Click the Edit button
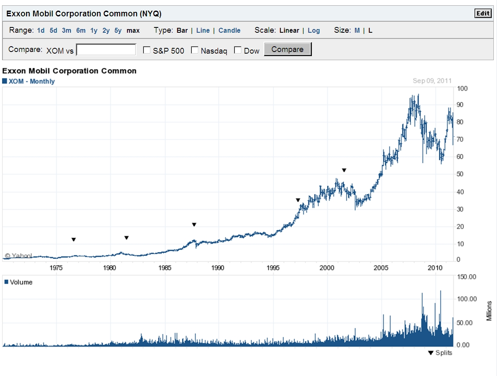 click(x=483, y=14)
